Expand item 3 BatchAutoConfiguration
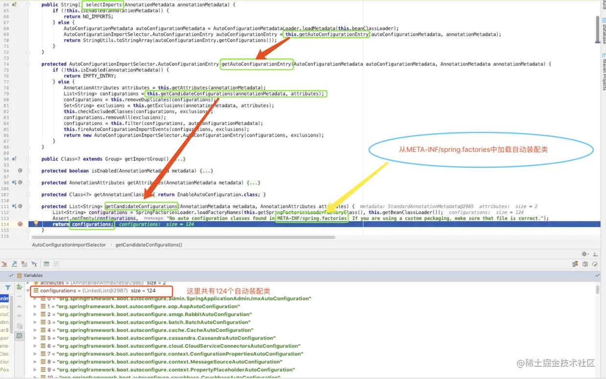Image resolution: width=606 pixels, height=379 pixels. [x=35, y=322]
